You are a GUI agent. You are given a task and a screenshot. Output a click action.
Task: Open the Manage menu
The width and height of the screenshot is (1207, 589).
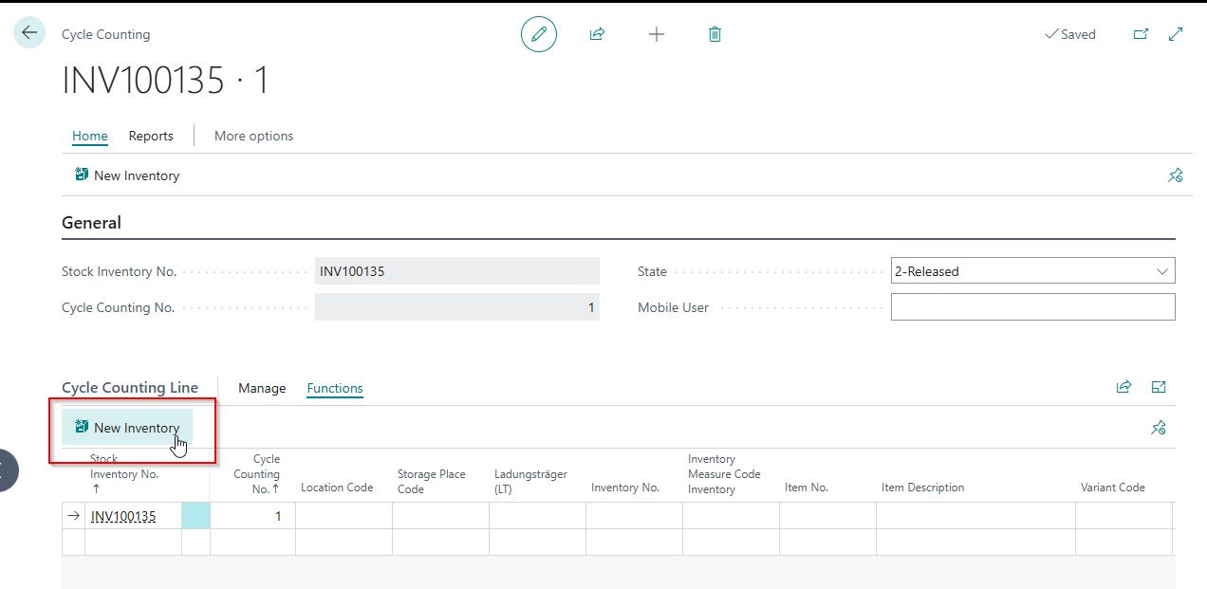[262, 388]
